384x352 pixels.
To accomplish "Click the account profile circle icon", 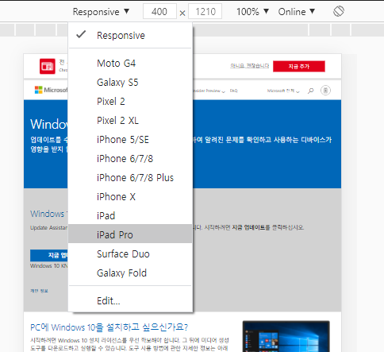I will (x=325, y=91).
